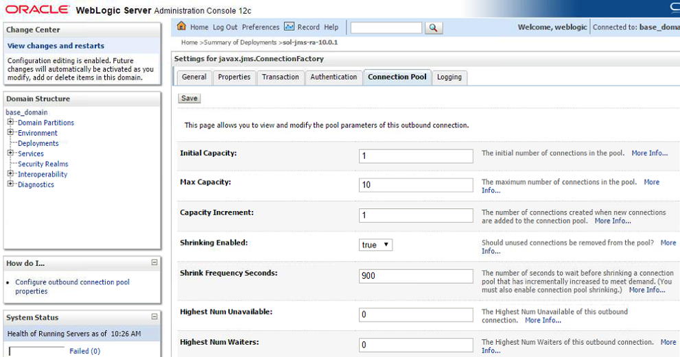Open Deployments in Domain Structure tree
680x357 pixels.
[x=38, y=143]
